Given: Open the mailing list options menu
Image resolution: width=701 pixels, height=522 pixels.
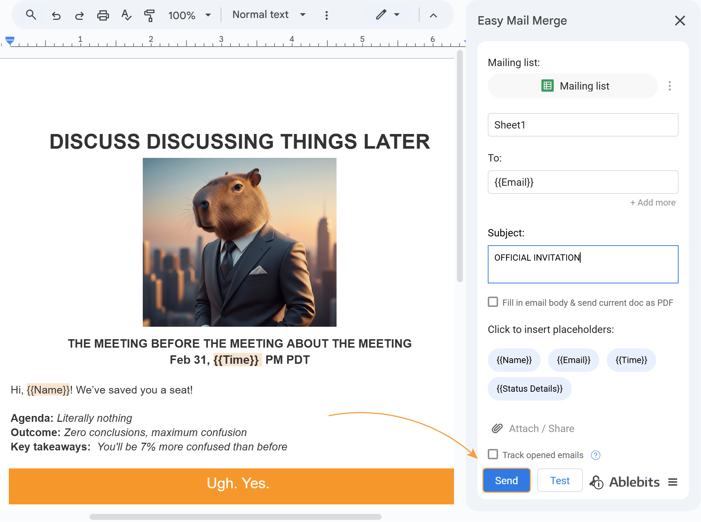Looking at the screenshot, I should pos(670,86).
